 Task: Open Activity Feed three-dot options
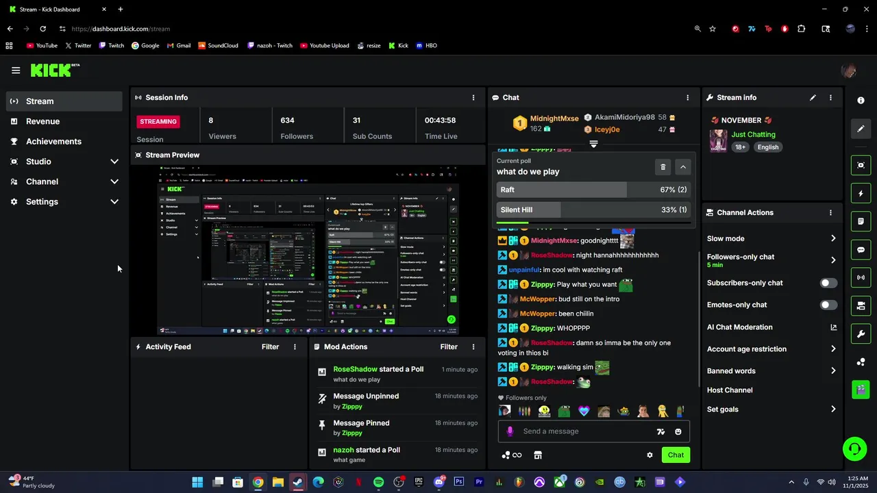point(295,346)
